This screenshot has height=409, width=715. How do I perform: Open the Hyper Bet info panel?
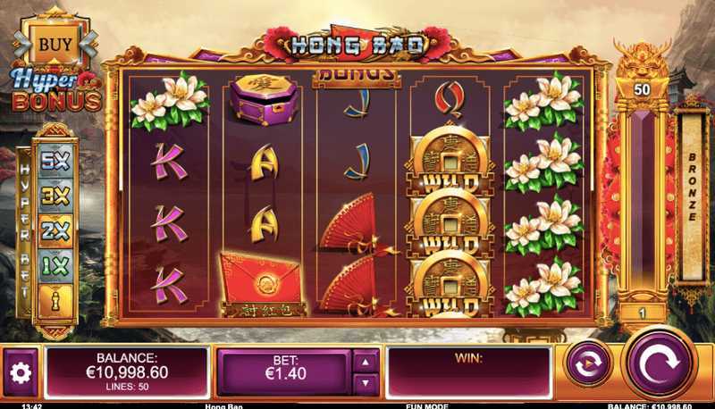point(55,301)
